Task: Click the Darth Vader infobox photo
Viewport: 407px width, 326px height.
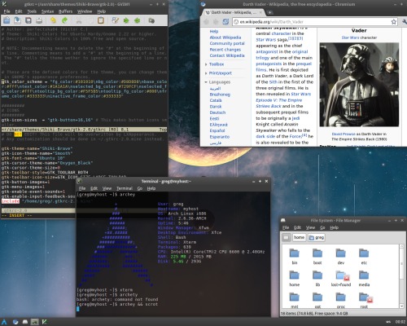Action: tap(359, 85)
